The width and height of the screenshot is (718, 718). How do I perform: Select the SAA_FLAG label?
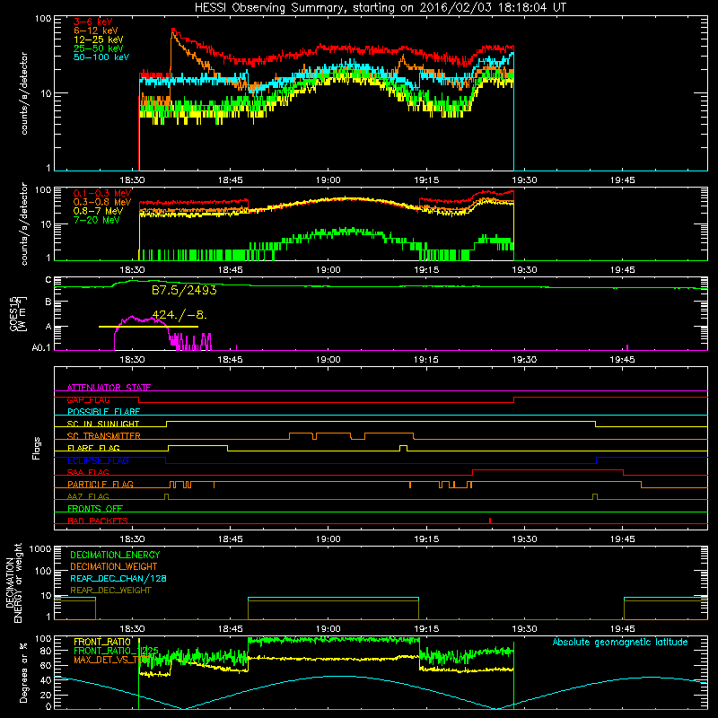(88, 472)
